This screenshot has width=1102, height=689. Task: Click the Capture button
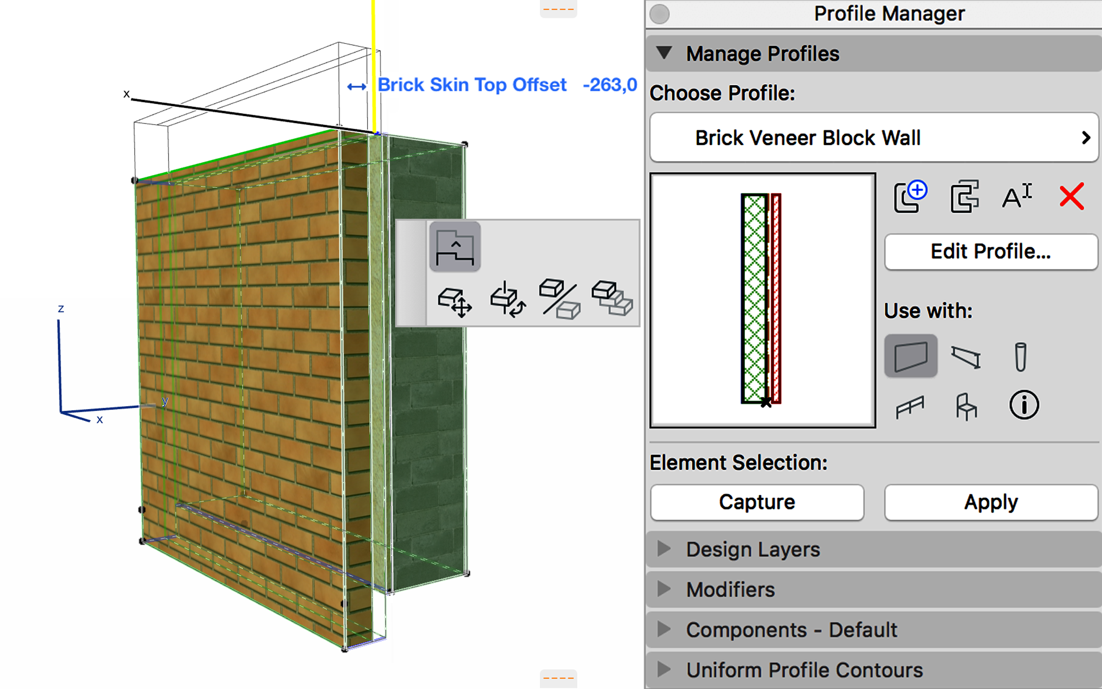(757, 503)
